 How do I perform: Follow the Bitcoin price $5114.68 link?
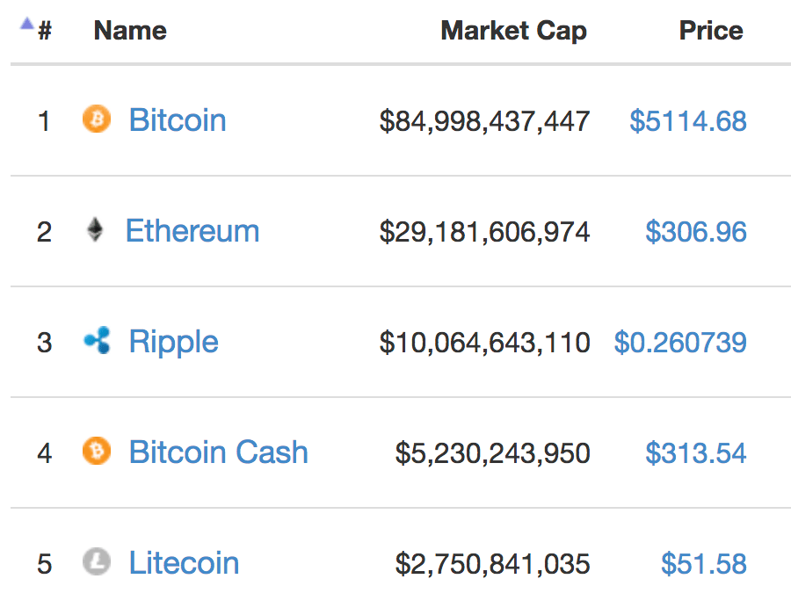pos(688,121)
